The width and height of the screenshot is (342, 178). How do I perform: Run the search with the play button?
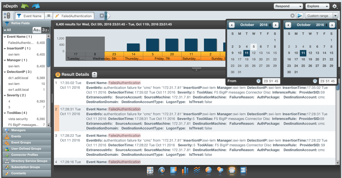click(300, 16)
